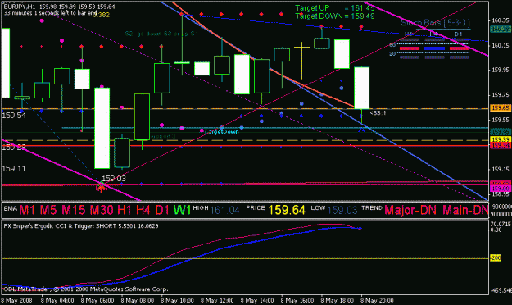The height and width of the screenshot is (305, 512).
Task: Click the '8 May 16:00' time axis label
Action: click(297, 300)
